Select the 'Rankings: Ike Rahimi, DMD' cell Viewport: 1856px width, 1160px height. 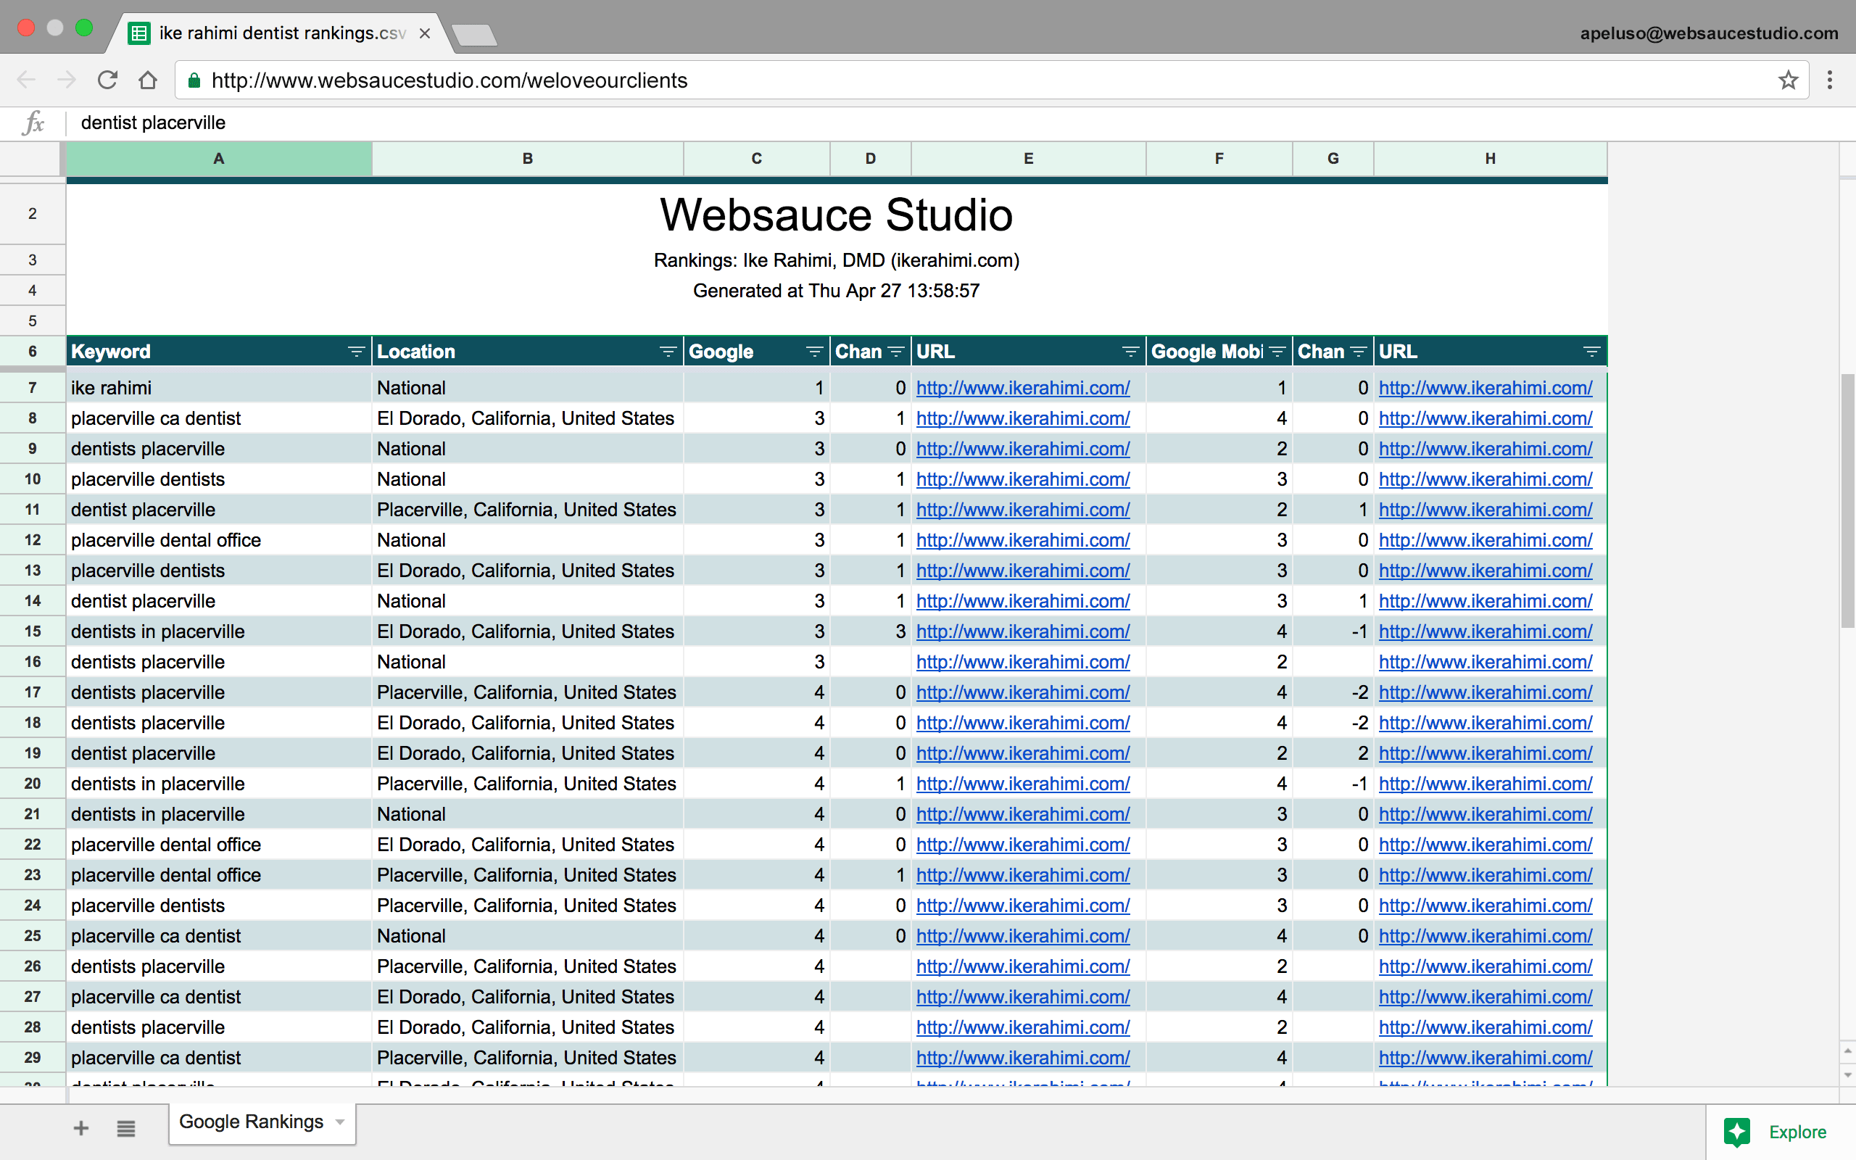[836, 260]
